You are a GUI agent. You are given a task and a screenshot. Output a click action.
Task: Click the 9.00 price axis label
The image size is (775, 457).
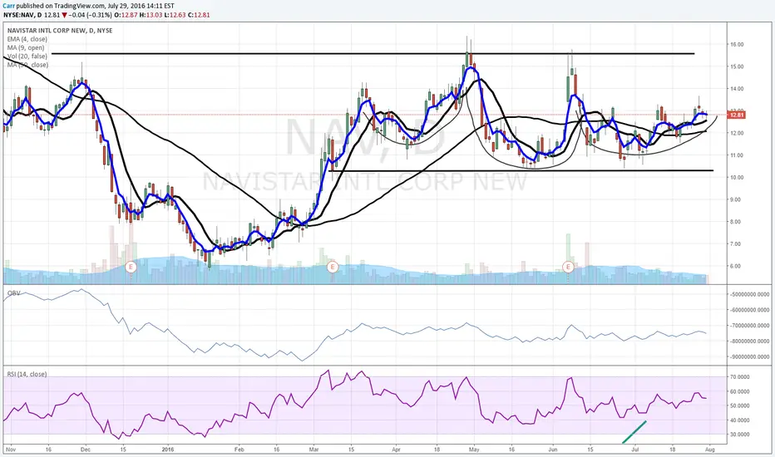[x=737, y=199]
